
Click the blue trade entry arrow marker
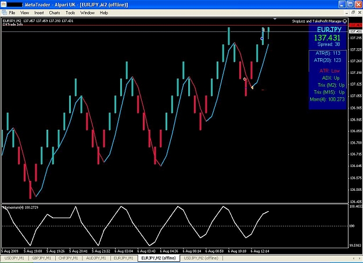pos(262,38)
